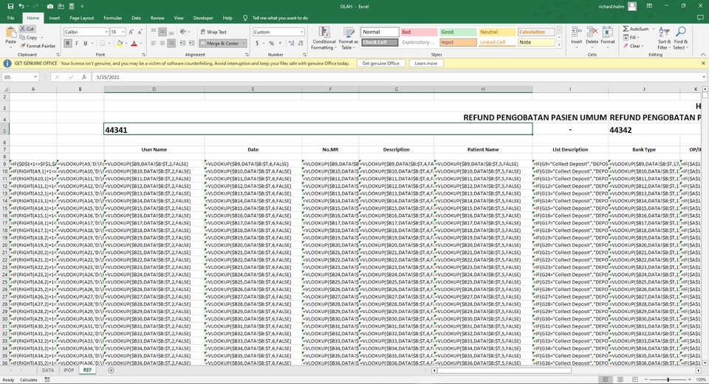Open number format Custom dropdown
The width and height of the screenshot is (709, 384).
[301, 32]
